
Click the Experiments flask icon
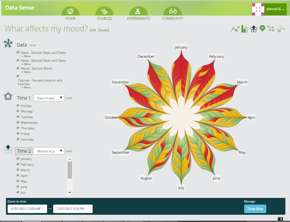point(138,11)
